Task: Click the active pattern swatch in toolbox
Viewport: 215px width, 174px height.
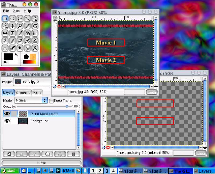Action: (x=33, y=57)
